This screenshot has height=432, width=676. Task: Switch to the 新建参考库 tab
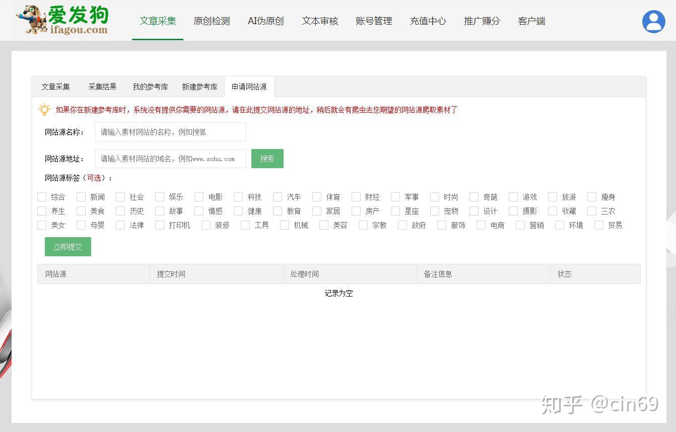pyautogui.click(x=199, y=87)
